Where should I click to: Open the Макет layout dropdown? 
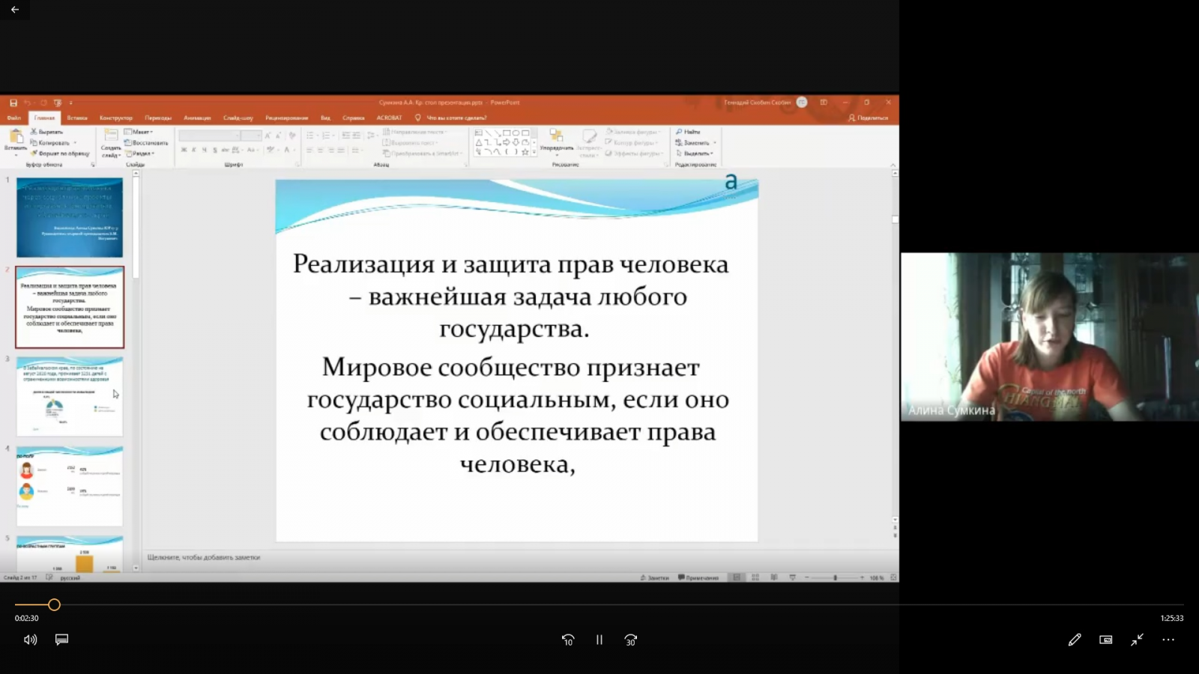coord(139,132)
